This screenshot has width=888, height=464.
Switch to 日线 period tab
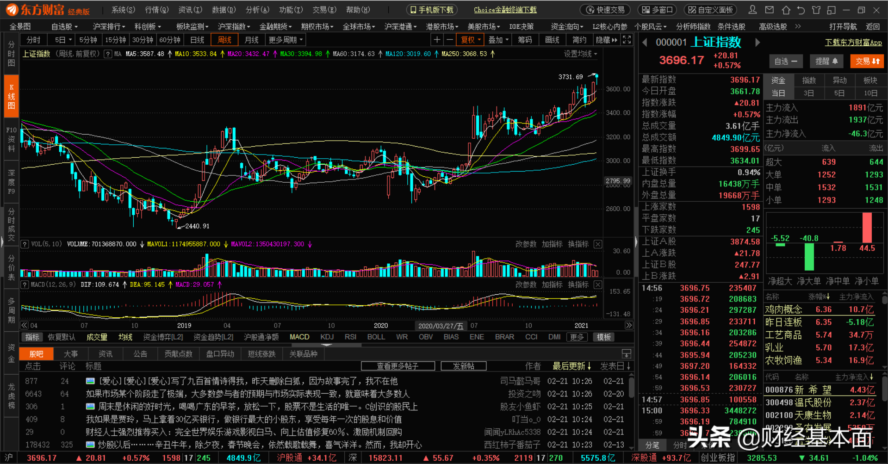tap(197, 40)
